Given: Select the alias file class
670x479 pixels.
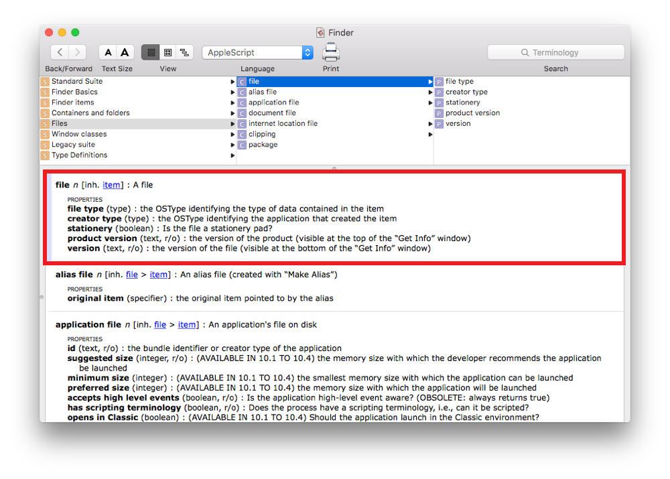Looking at the screenshot, I should point(335,92).
